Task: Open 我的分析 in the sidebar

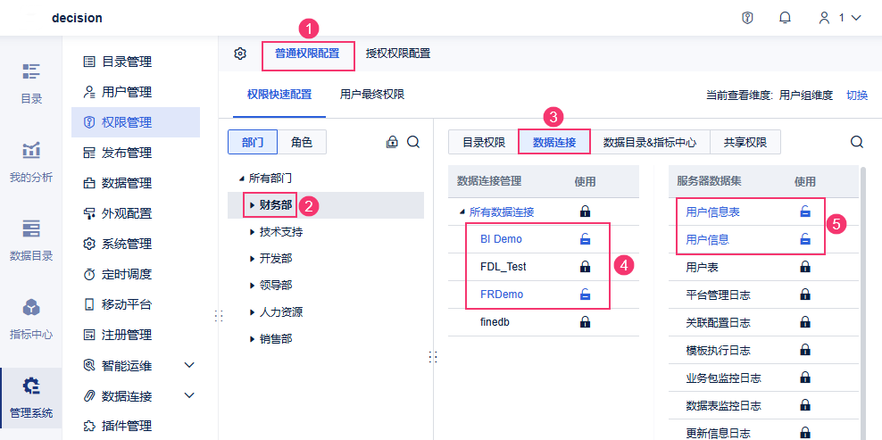Action: [x=31, y=162]
